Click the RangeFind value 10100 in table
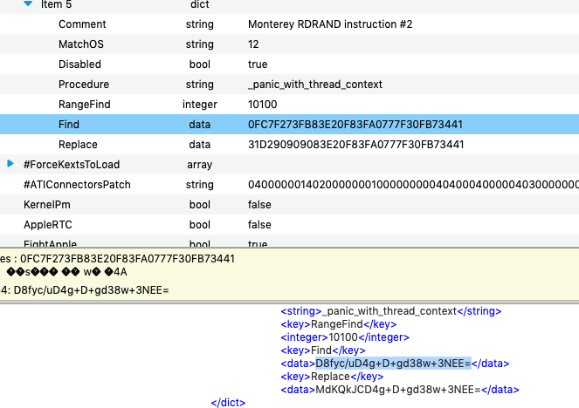This screenshot has height=408, width=579. point(263,105)
